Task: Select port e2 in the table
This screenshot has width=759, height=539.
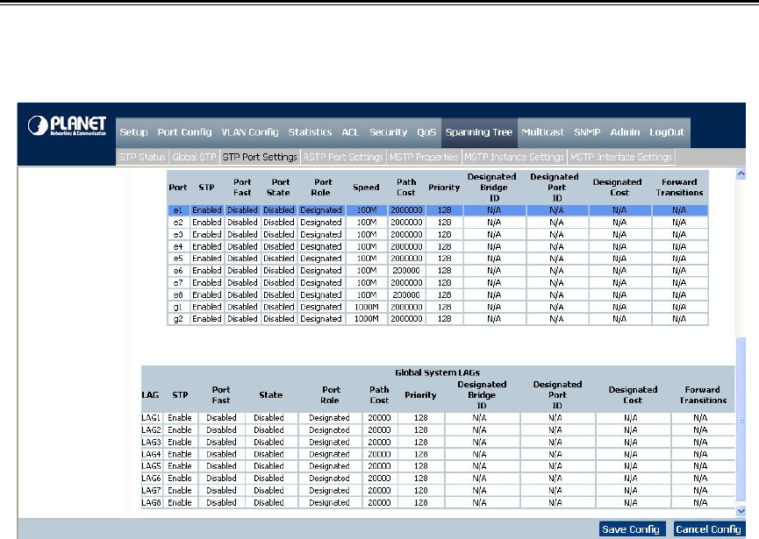Action: coord(178,223)
